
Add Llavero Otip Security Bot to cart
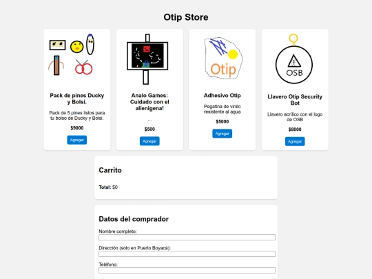coord(295,141)
